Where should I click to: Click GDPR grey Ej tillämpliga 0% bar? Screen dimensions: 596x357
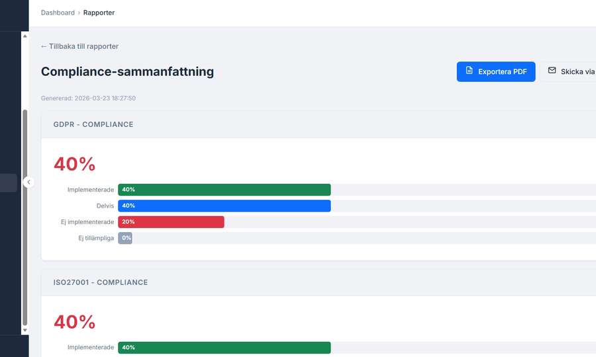tap(125, 238)
